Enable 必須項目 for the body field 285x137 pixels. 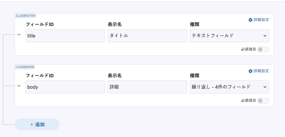pyautogui.click(x=263, y=101)
